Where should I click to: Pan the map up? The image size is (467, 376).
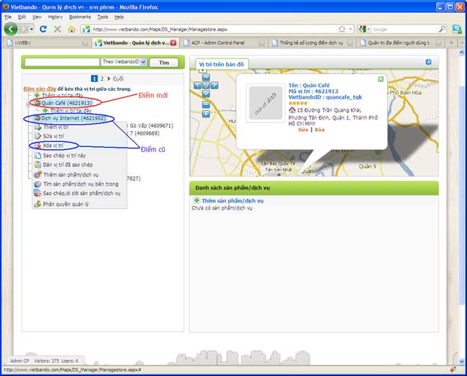point(206,78)
